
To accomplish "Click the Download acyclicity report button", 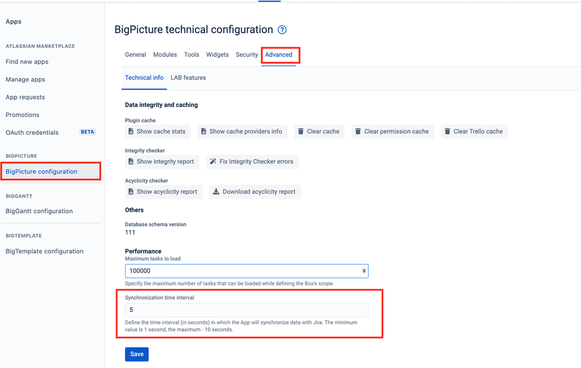I will point(255,192).
